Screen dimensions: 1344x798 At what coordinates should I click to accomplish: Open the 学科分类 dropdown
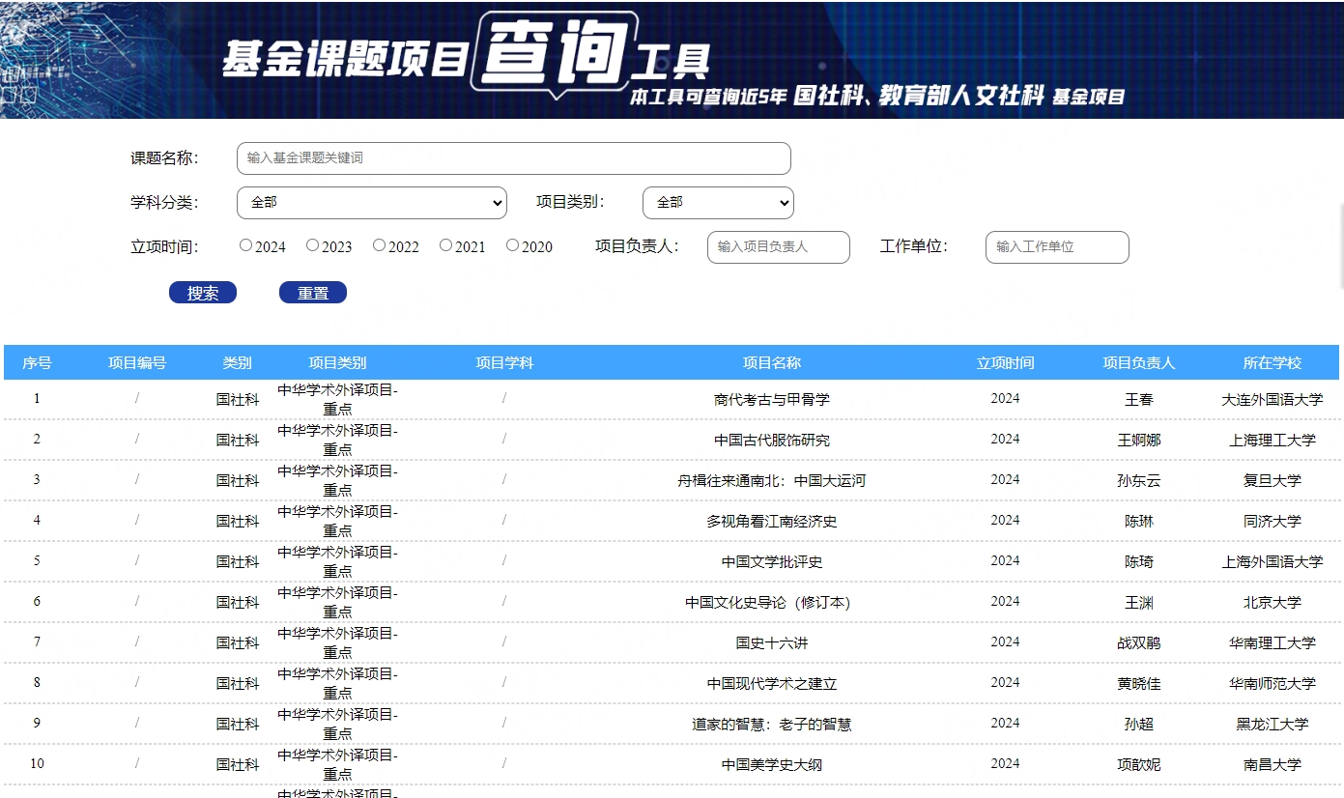[371, 203]
